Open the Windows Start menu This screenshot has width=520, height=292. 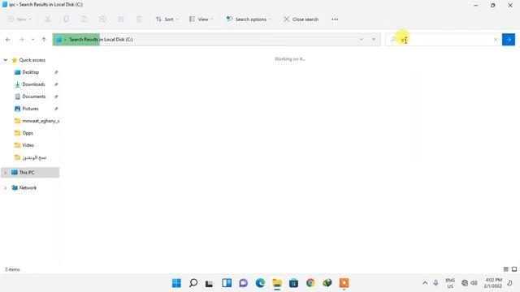pos(176,283)
